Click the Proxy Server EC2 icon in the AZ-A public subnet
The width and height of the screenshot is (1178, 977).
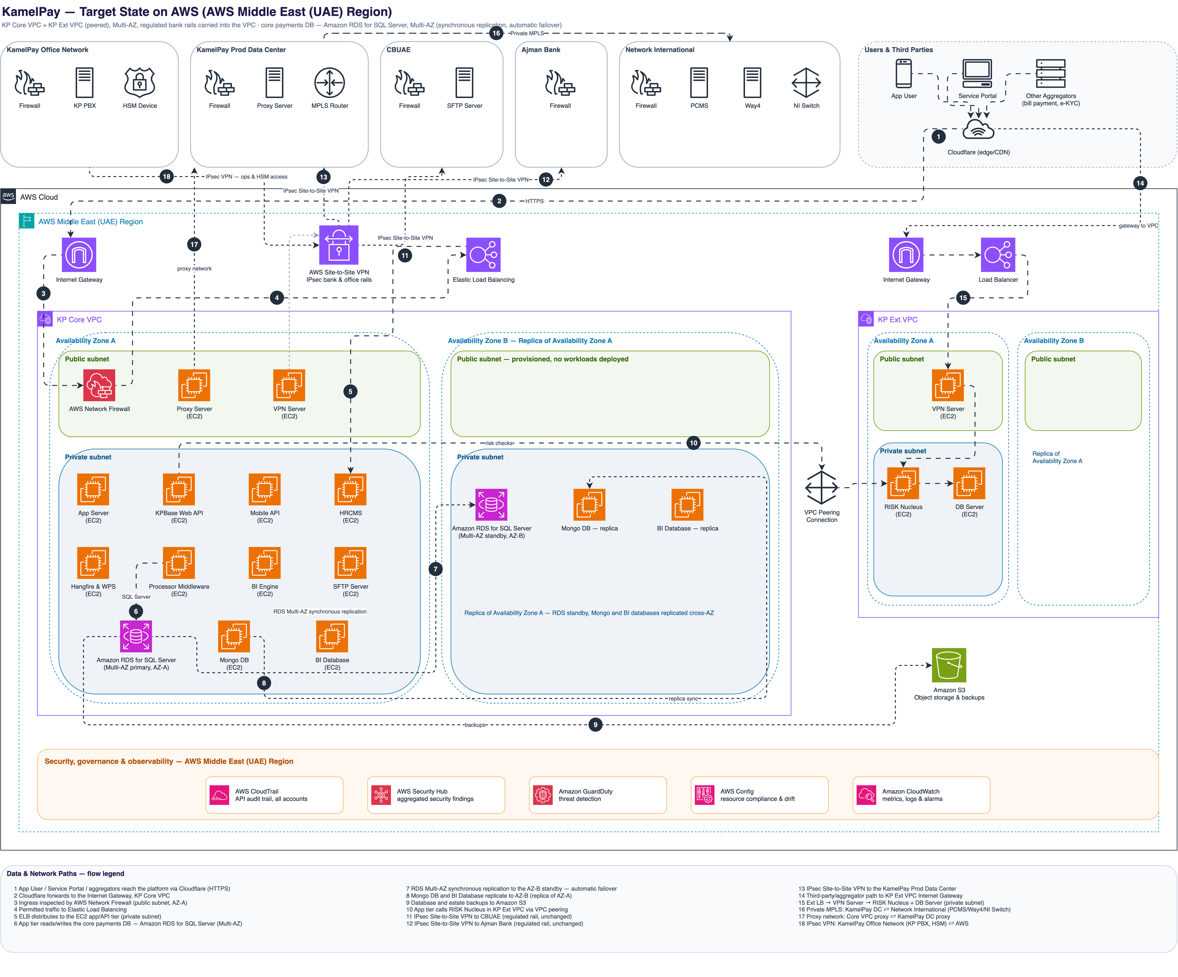[194, 385]
